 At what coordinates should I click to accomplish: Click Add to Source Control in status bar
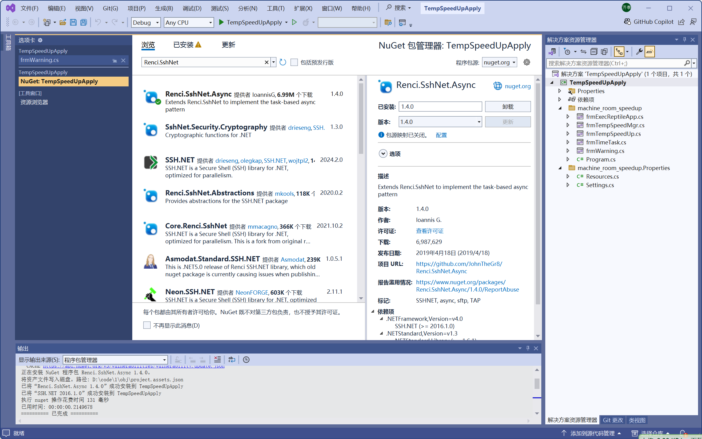(x=592, y=433)
